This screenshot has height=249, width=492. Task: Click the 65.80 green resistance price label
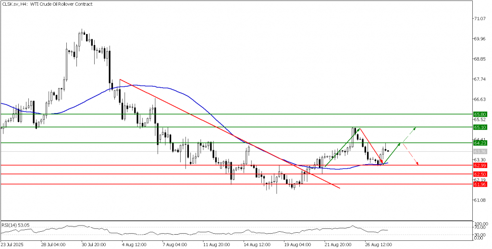[480, 114]
